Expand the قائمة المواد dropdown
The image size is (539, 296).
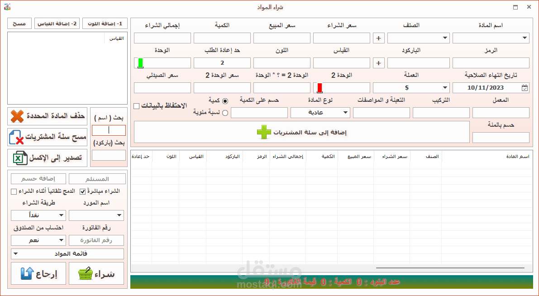click(67, 254)
